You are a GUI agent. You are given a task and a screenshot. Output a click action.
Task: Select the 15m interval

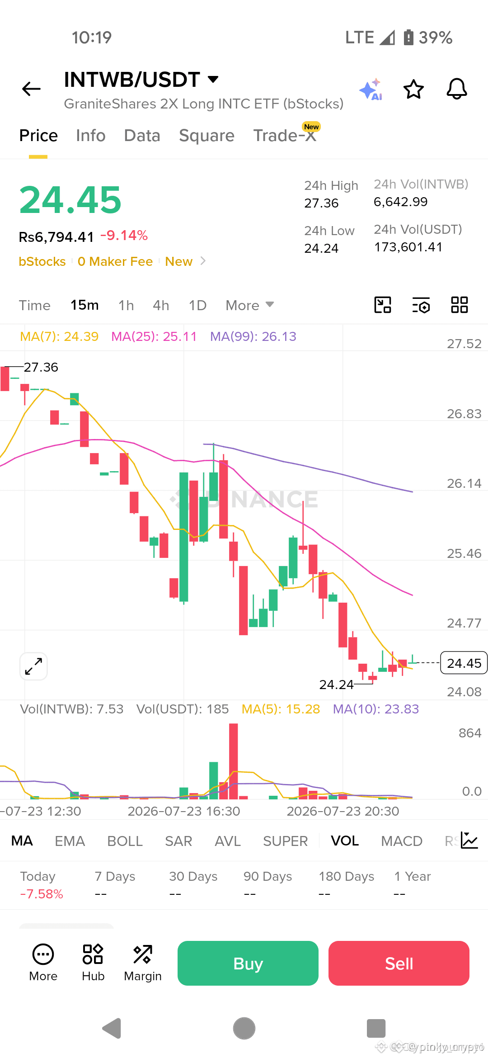84,305
